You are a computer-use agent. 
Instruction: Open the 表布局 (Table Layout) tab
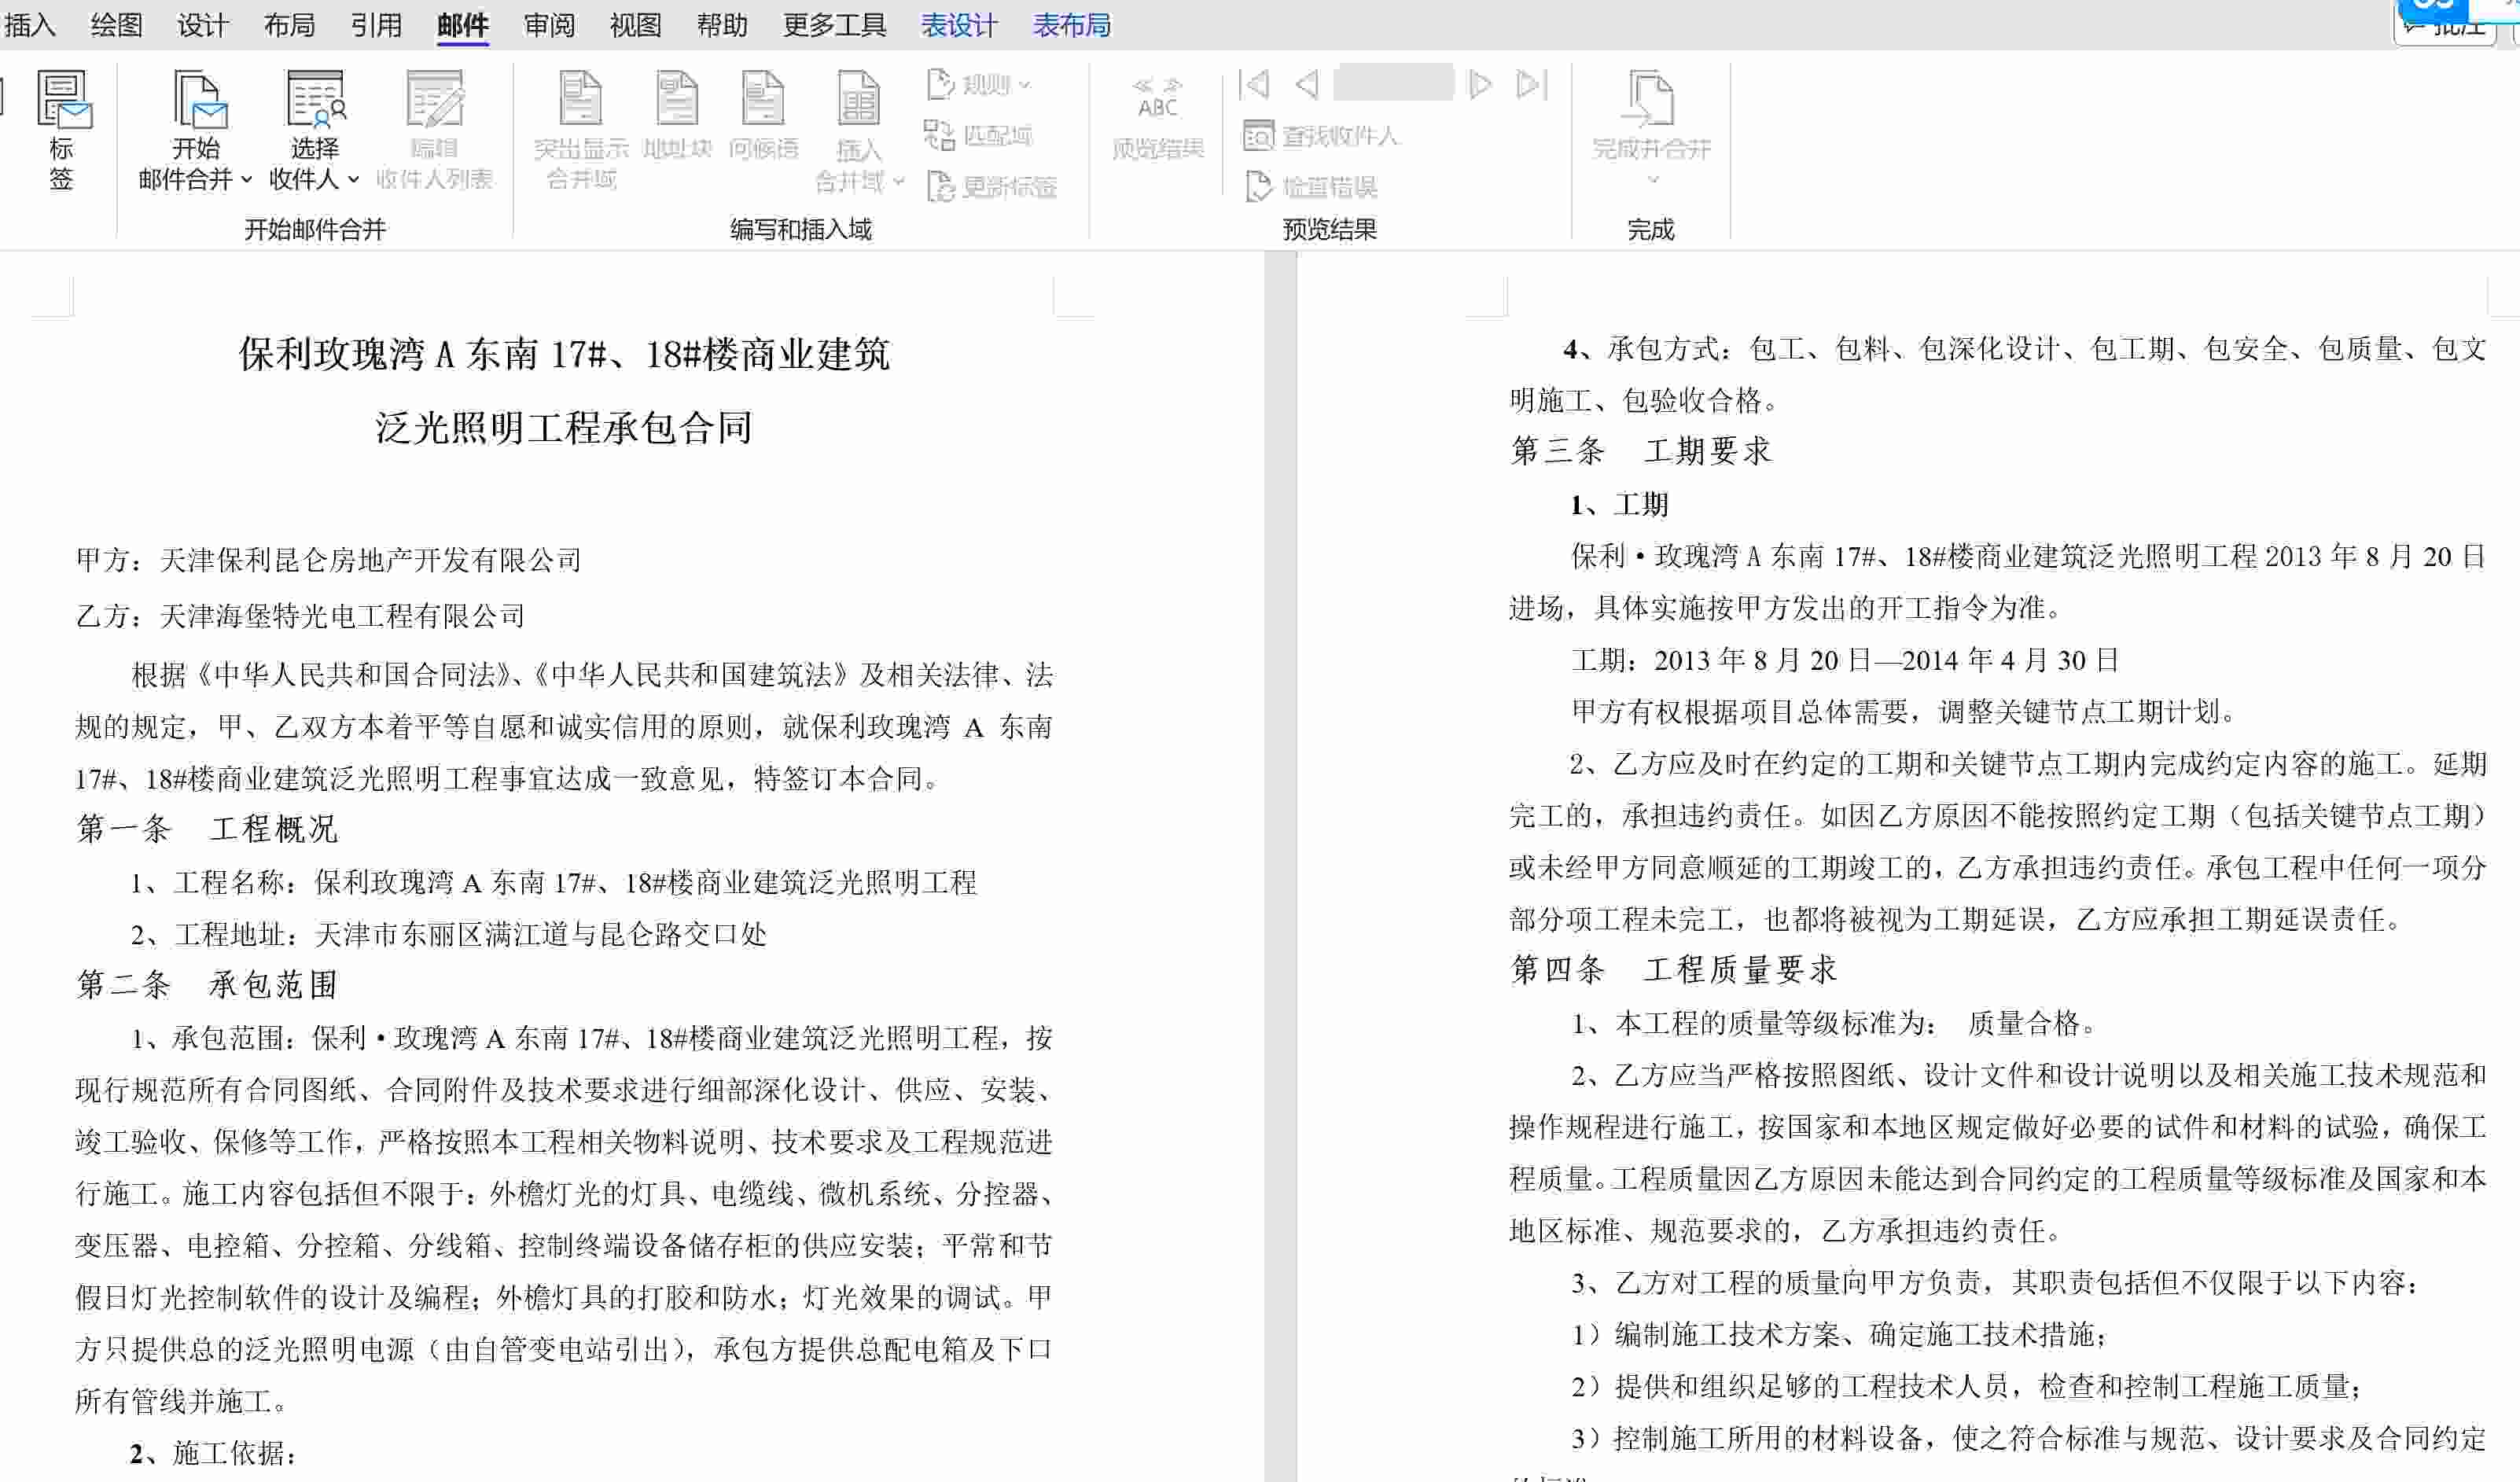pyautogui.click(x=1072, y=25)
